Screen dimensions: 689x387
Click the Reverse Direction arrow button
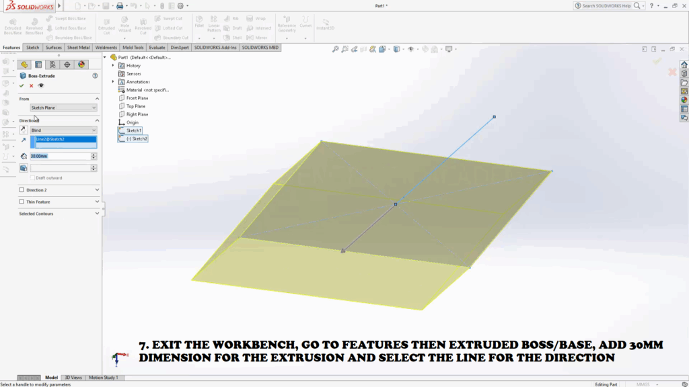(x=24, y=130)
